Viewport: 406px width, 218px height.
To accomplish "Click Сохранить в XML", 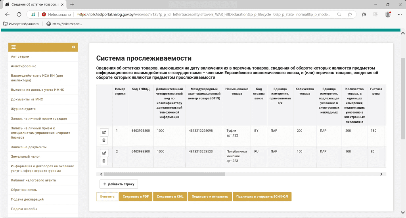I will [x=170, y=197].
